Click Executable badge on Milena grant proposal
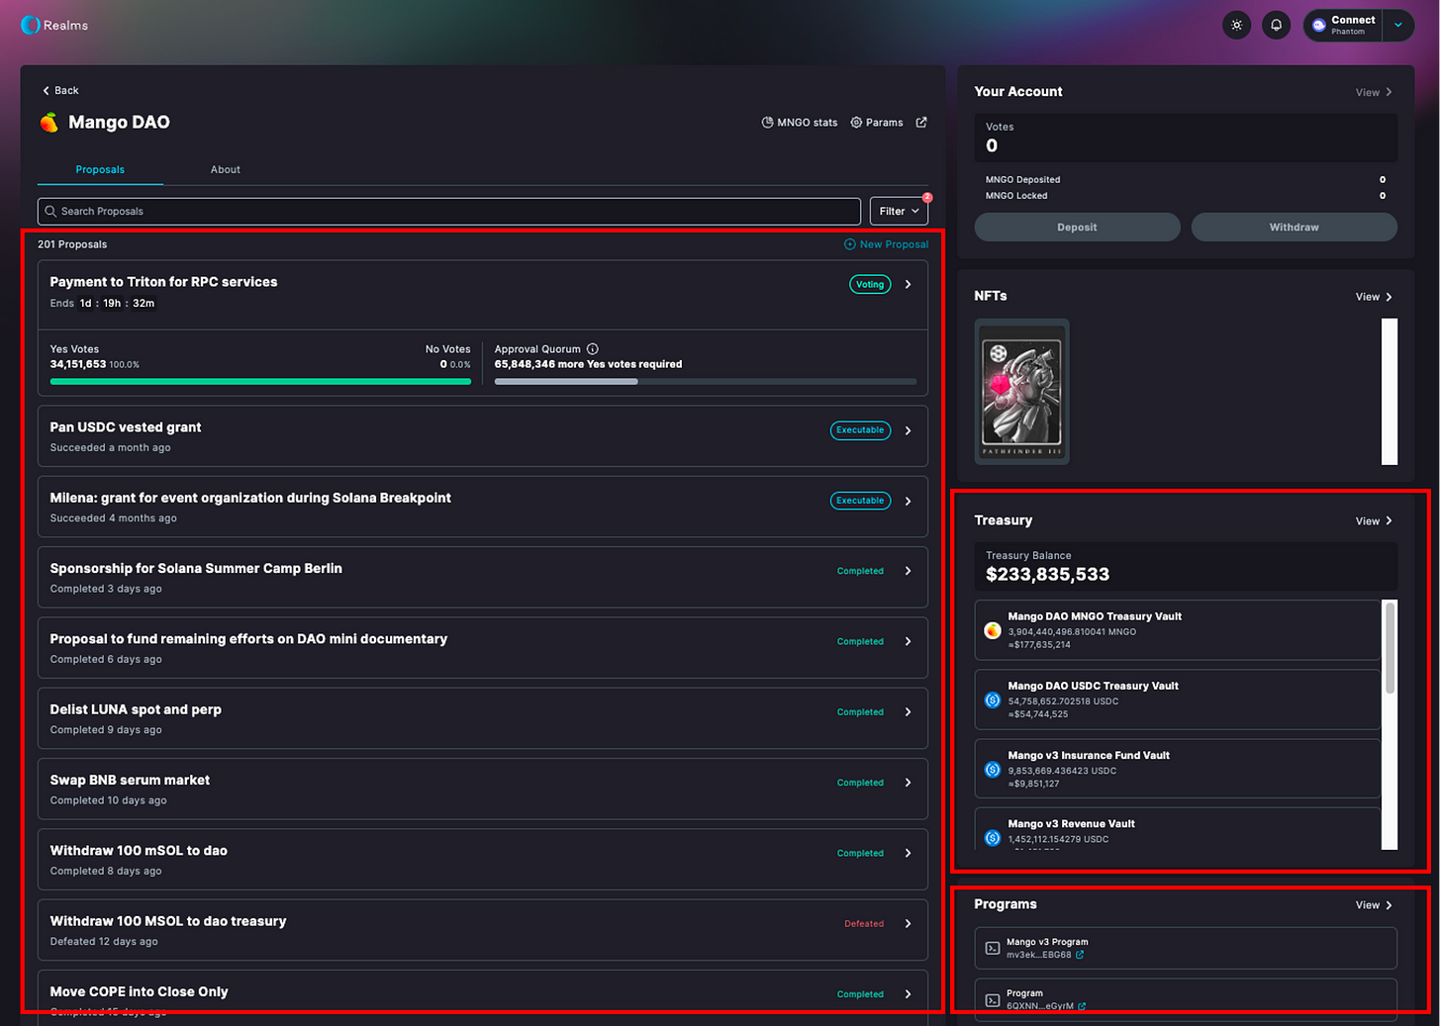 pyautogui.click(x=860, y=501)
